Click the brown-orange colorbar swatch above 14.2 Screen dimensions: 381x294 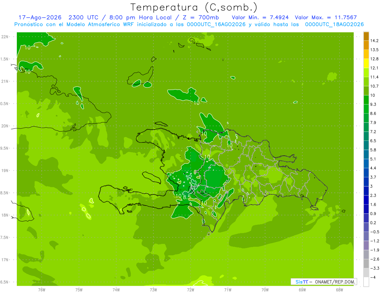(x=366, y=36)
